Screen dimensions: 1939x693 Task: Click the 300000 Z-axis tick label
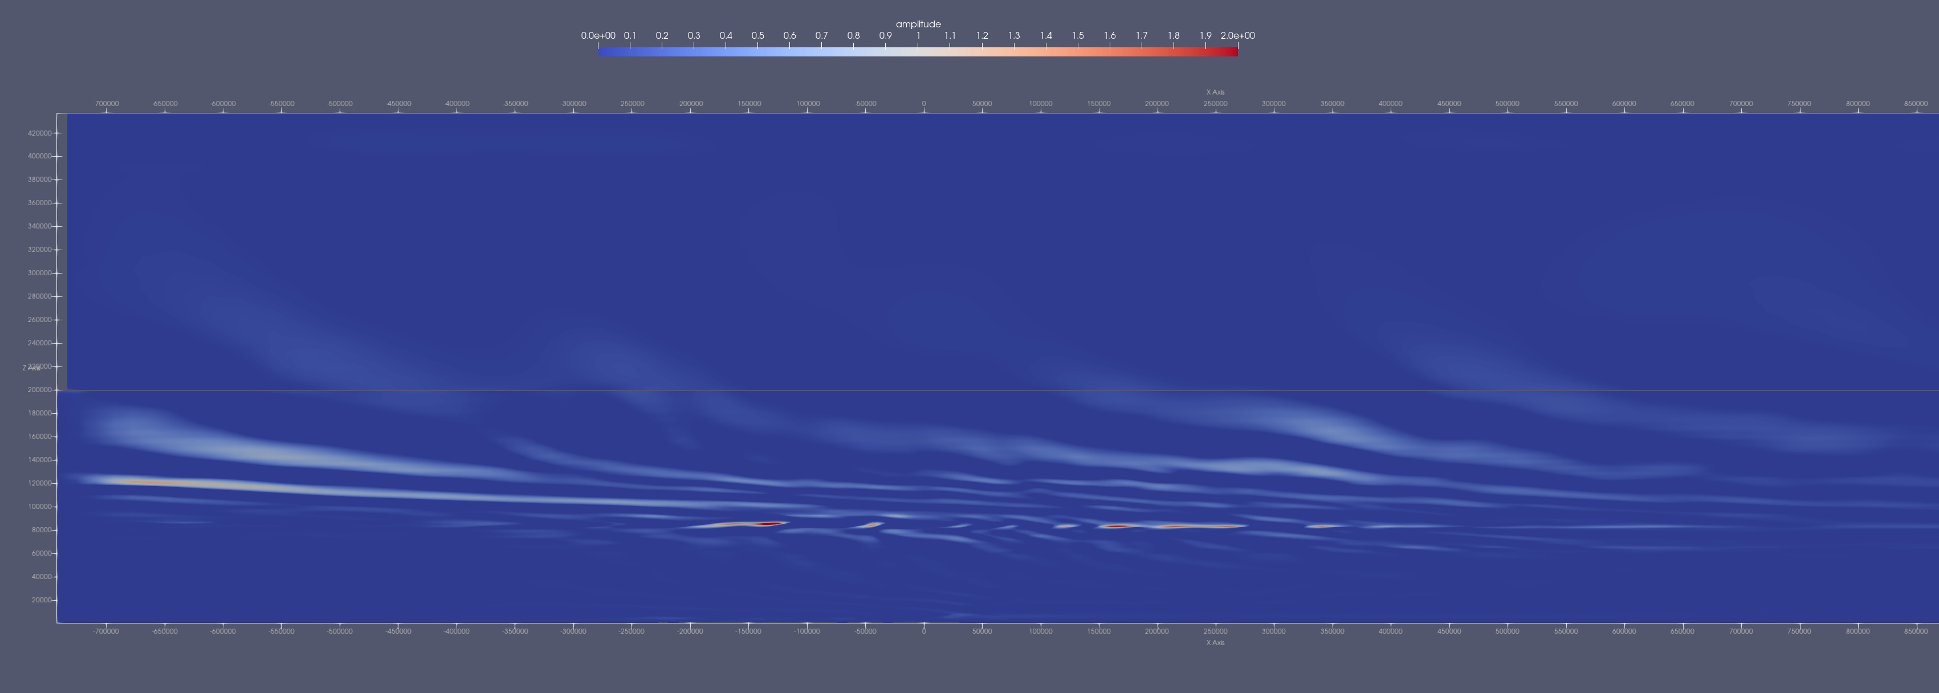coord(40,273)
